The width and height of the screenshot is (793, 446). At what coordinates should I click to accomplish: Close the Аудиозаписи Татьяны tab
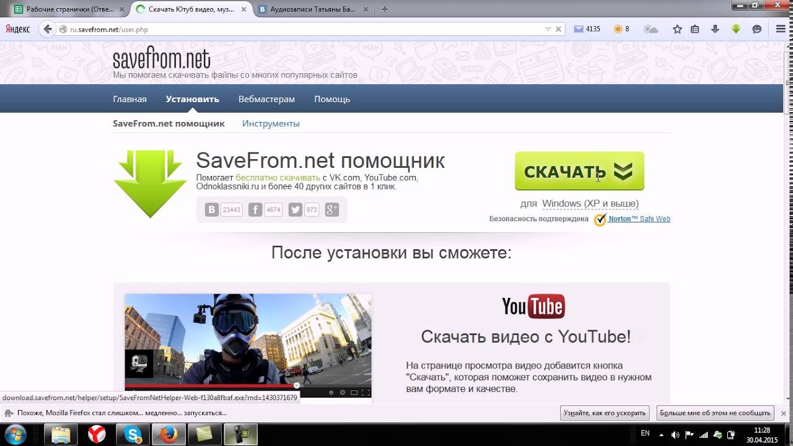click(365, 9)
